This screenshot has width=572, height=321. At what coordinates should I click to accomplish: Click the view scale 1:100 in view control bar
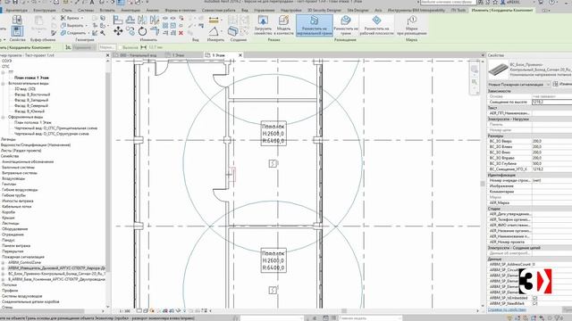(125, 311)
